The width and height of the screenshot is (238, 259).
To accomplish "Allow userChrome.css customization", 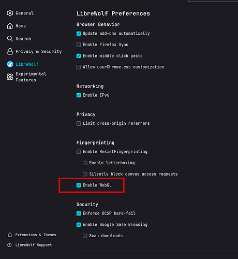I will pos(79,67).
